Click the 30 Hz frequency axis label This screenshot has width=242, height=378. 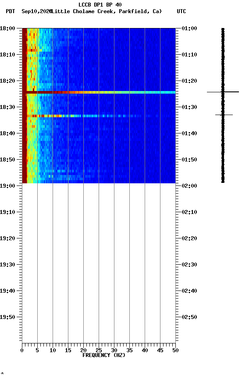pyautogui.click(x=114, y=350)
